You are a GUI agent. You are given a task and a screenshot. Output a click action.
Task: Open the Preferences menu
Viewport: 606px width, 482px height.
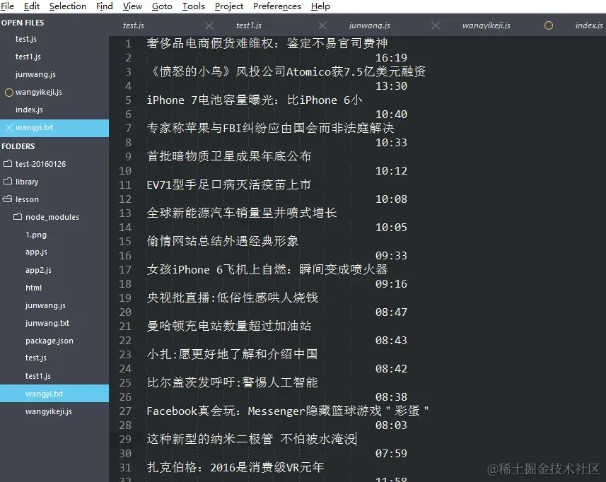coord(276,6)
